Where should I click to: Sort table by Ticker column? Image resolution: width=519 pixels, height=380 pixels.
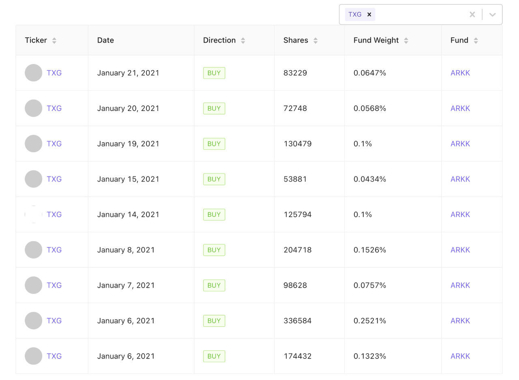click(x=54, y=41)
